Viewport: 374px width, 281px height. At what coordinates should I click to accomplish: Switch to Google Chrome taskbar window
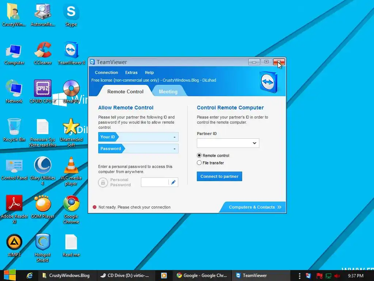(202, 276)
